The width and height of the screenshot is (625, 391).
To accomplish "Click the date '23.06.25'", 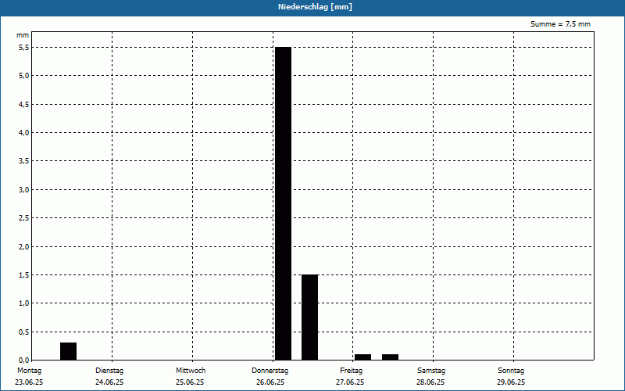I will pos(29,382).
